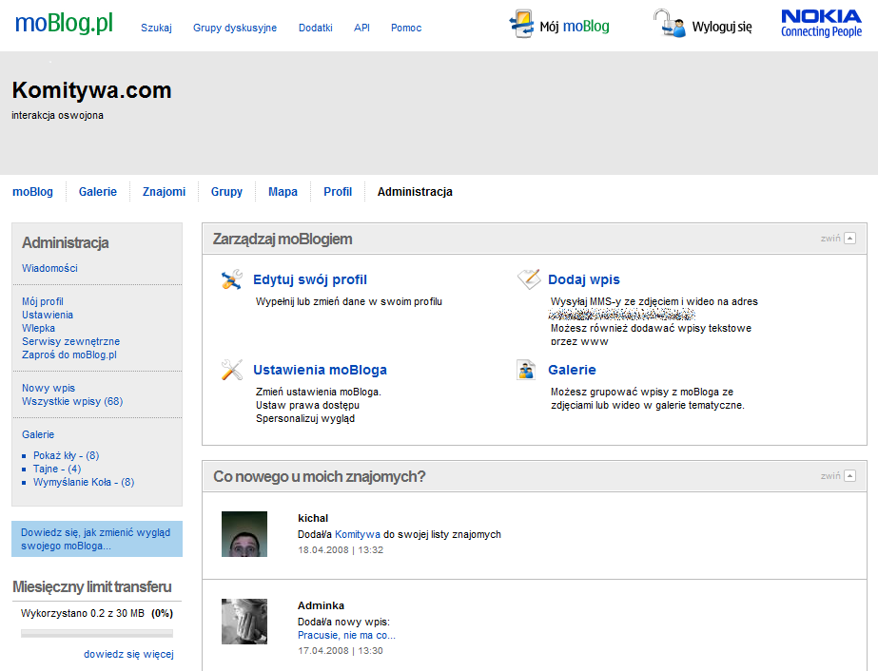Click the Mój moBlog link text
878x671 pixels.
pos(575,27)
